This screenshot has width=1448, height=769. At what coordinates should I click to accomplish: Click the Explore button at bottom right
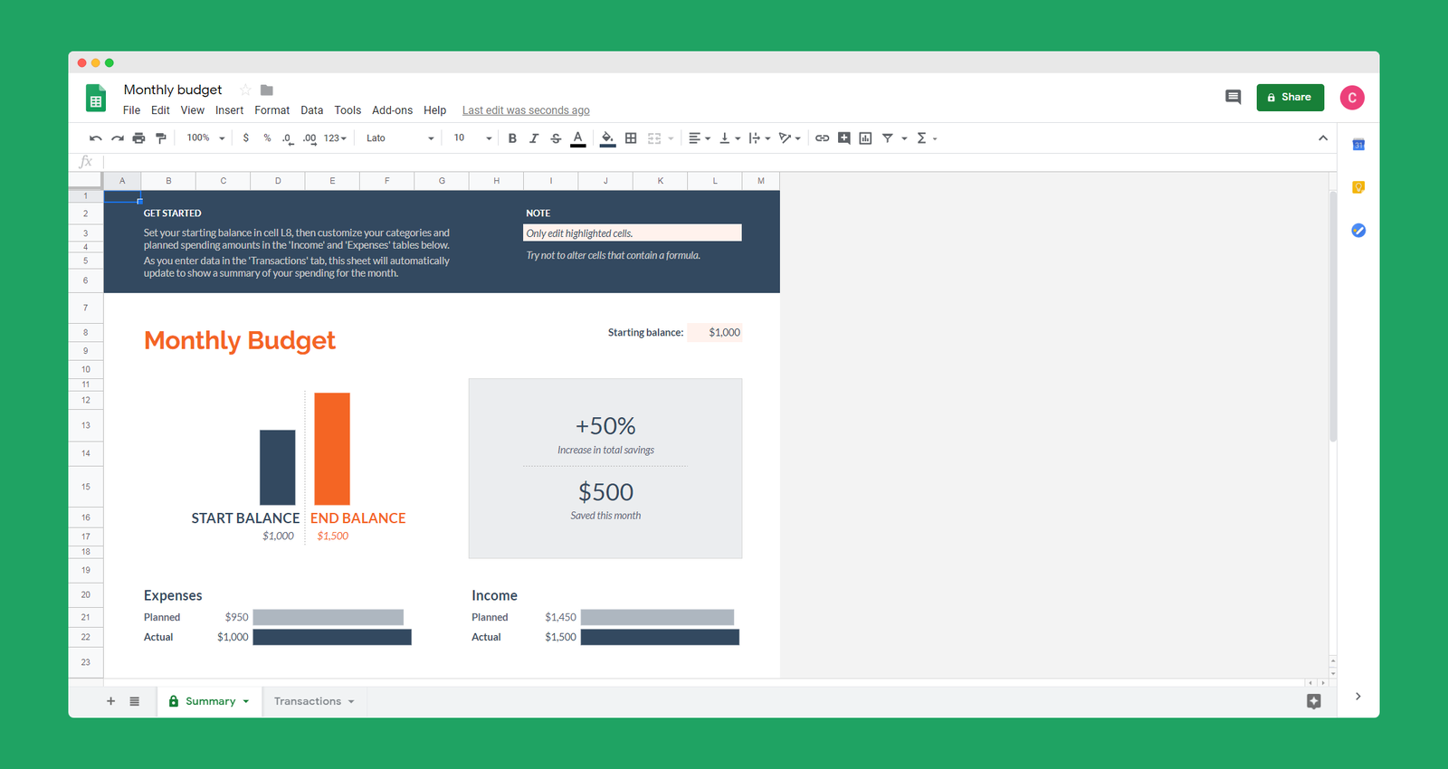(1314, 701)
